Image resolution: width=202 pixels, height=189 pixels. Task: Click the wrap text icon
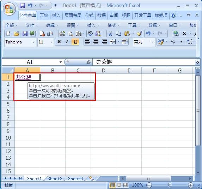[125, 42]
